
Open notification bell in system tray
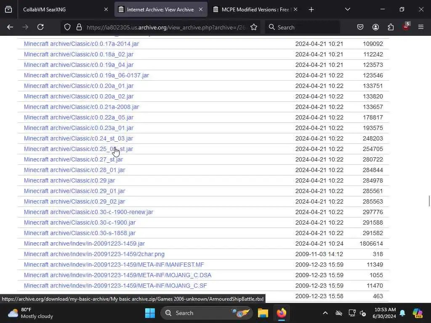[402, 313]
